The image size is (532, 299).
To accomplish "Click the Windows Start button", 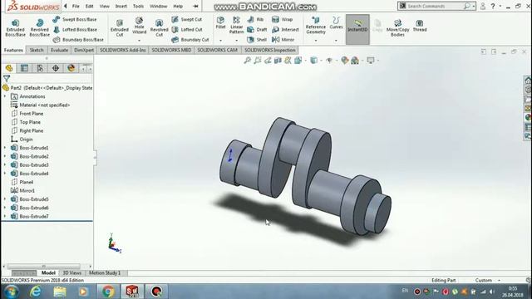I will 11,292.
